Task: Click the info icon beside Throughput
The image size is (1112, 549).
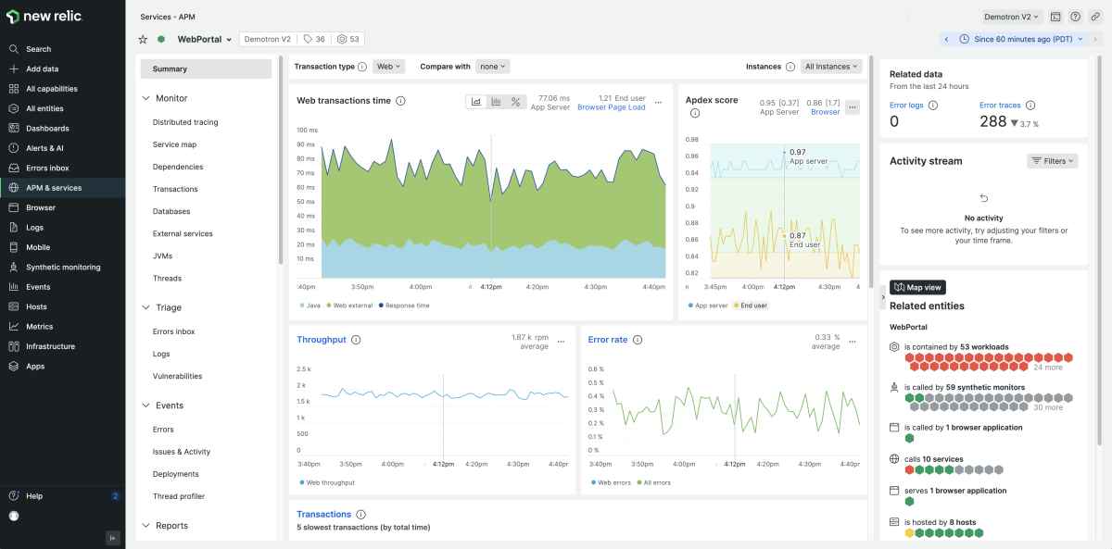Action: pyautogui.click(x=356, y=340)
